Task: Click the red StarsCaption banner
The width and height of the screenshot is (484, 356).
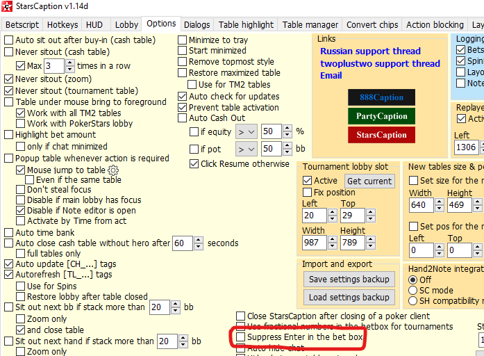Action: pos(381,135)
